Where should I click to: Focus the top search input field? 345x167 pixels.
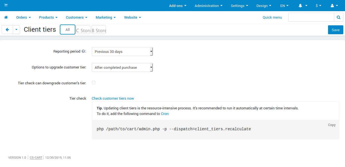pyautogui.click(x=311, y=17)
